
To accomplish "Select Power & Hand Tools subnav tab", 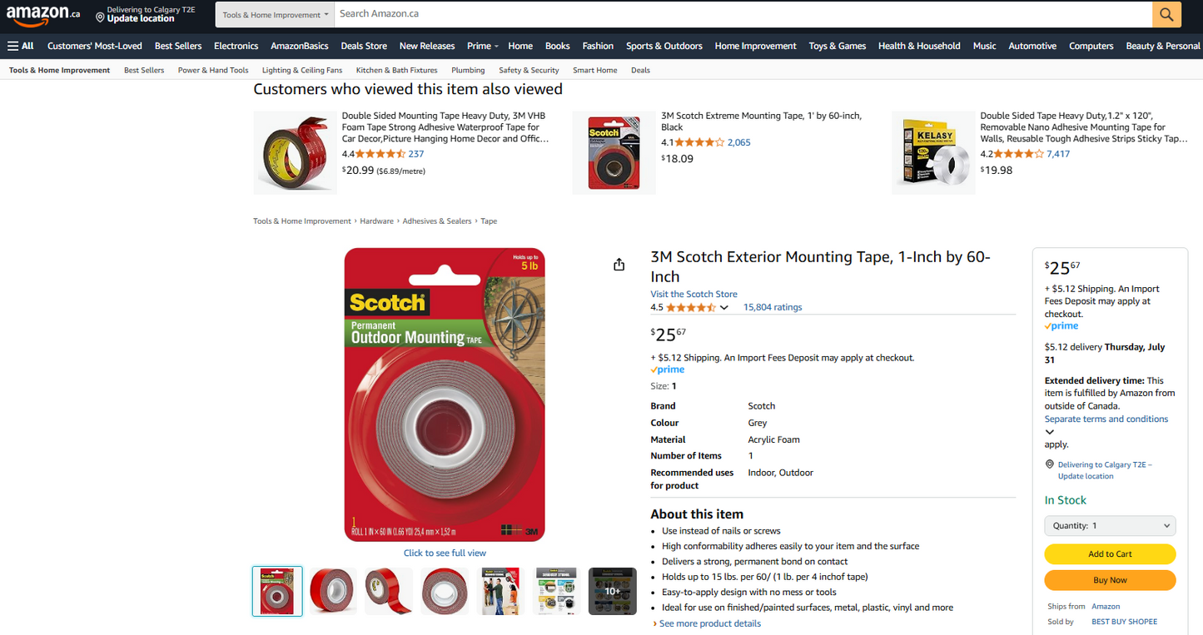I will coord(213,71).
